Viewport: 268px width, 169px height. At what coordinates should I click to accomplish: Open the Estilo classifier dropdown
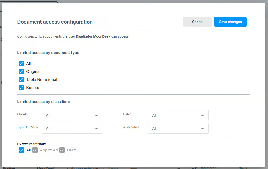coord(178,115)
